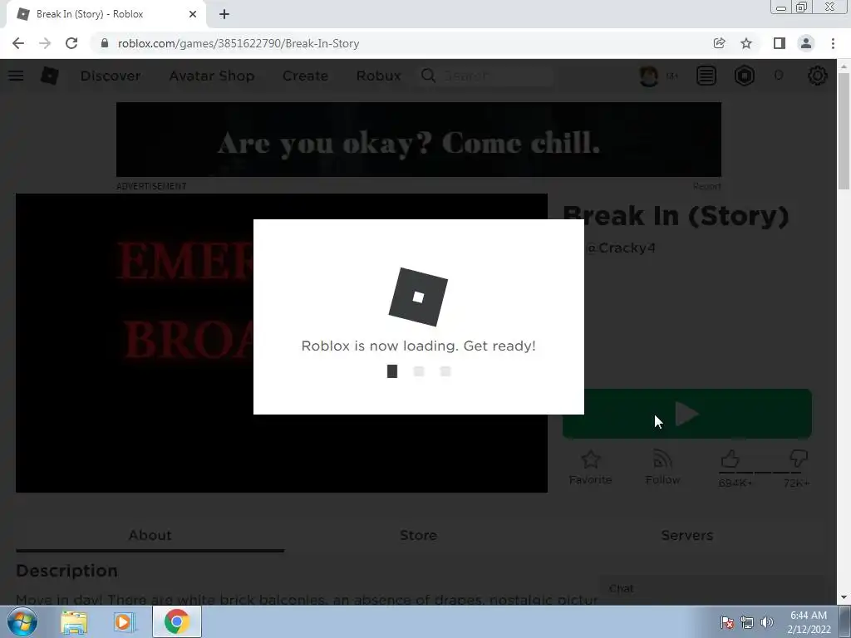Open Windows Media Player from taskbar
The image size is (851, 638).
125,621
